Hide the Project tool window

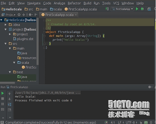[36, 15]
